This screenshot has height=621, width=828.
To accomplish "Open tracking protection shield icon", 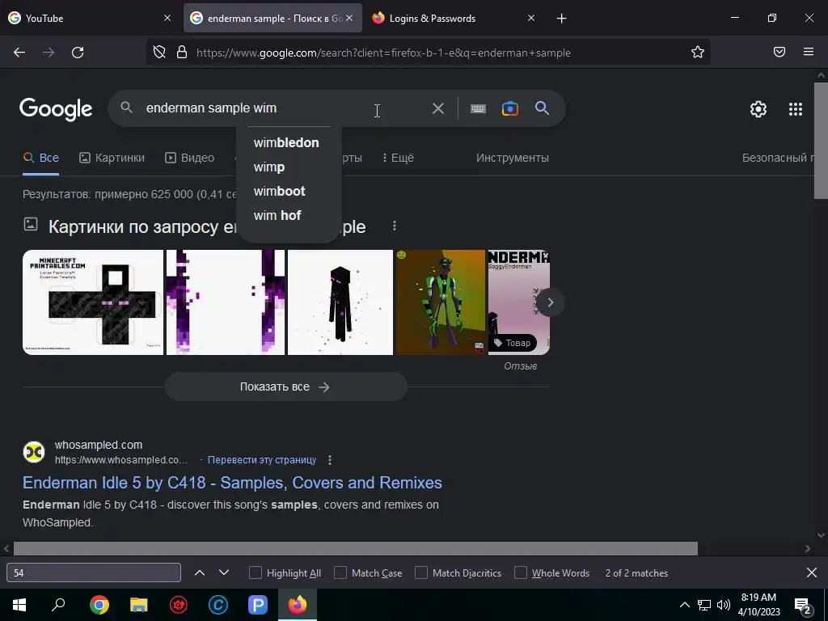I will click(x=159, y=53).
